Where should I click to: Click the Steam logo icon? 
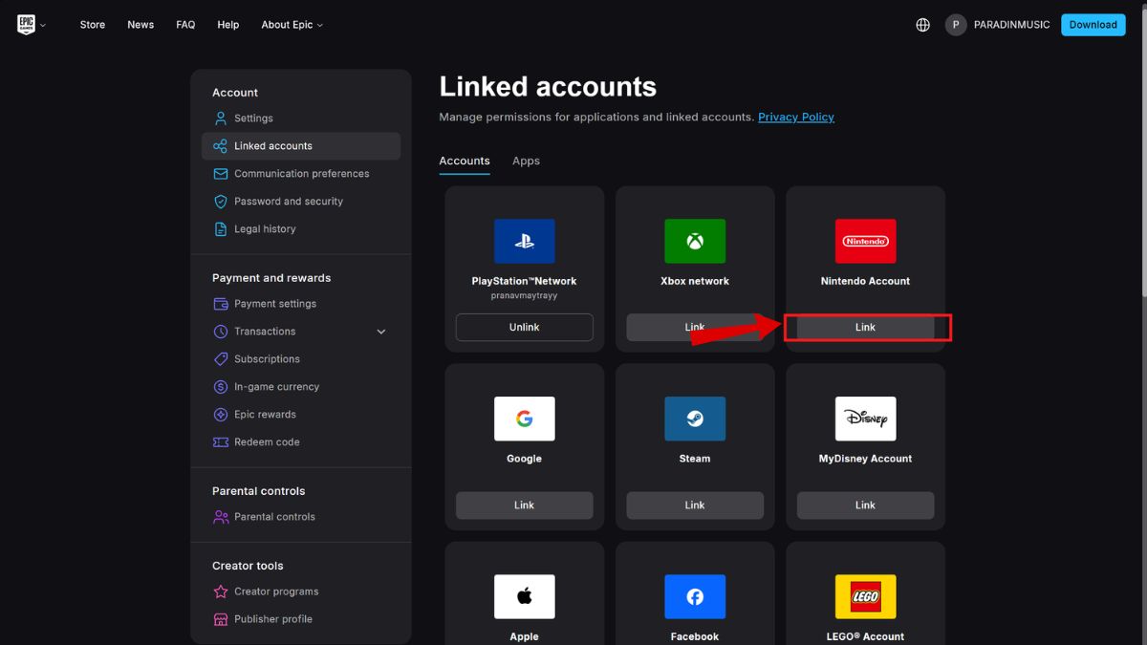[695, 419]
